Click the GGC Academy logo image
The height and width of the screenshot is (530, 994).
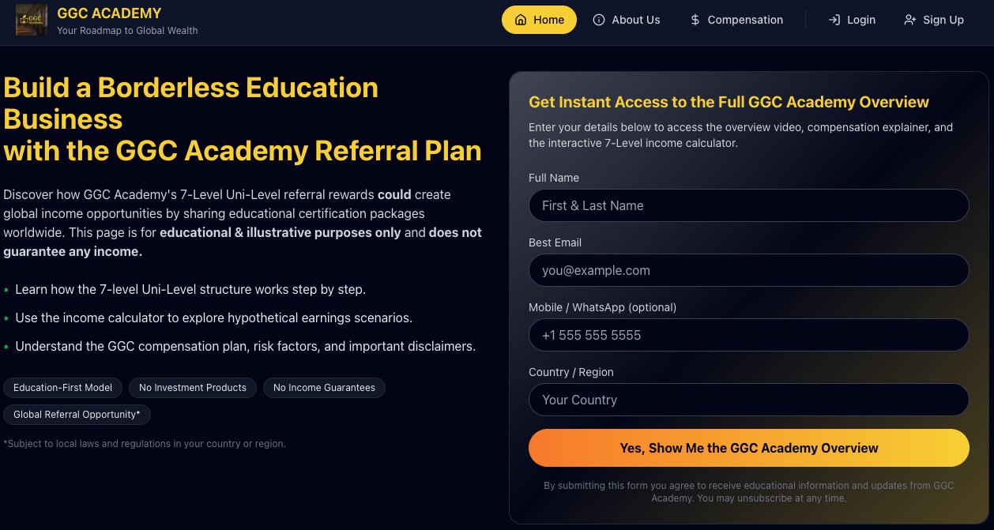tap(32, 20)
